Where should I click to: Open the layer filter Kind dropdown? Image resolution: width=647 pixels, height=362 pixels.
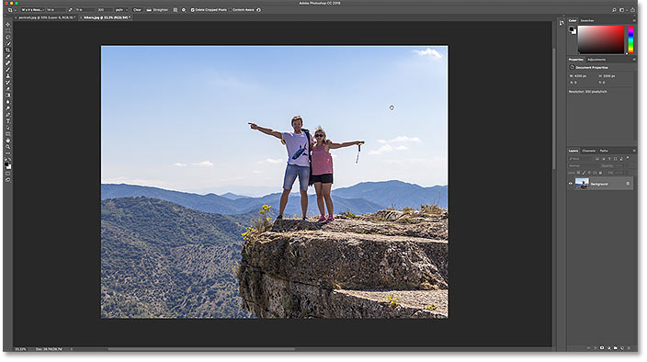(580, 159)
